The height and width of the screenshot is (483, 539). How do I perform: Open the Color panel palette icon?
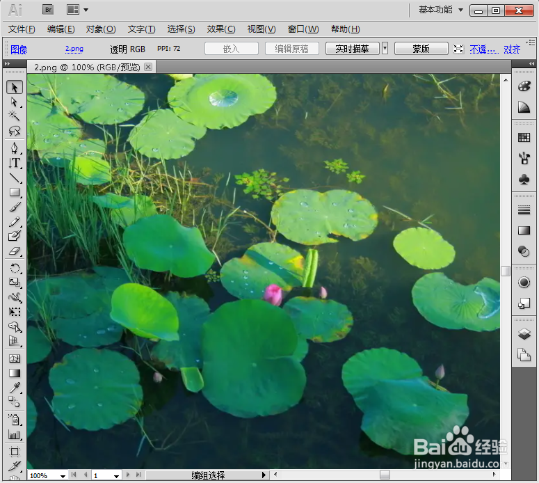(x=524, y=86)
